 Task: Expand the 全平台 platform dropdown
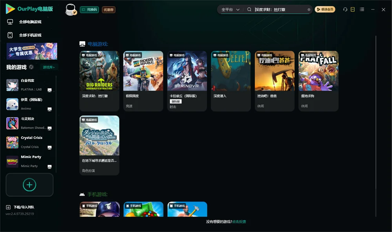click(230, 10)
